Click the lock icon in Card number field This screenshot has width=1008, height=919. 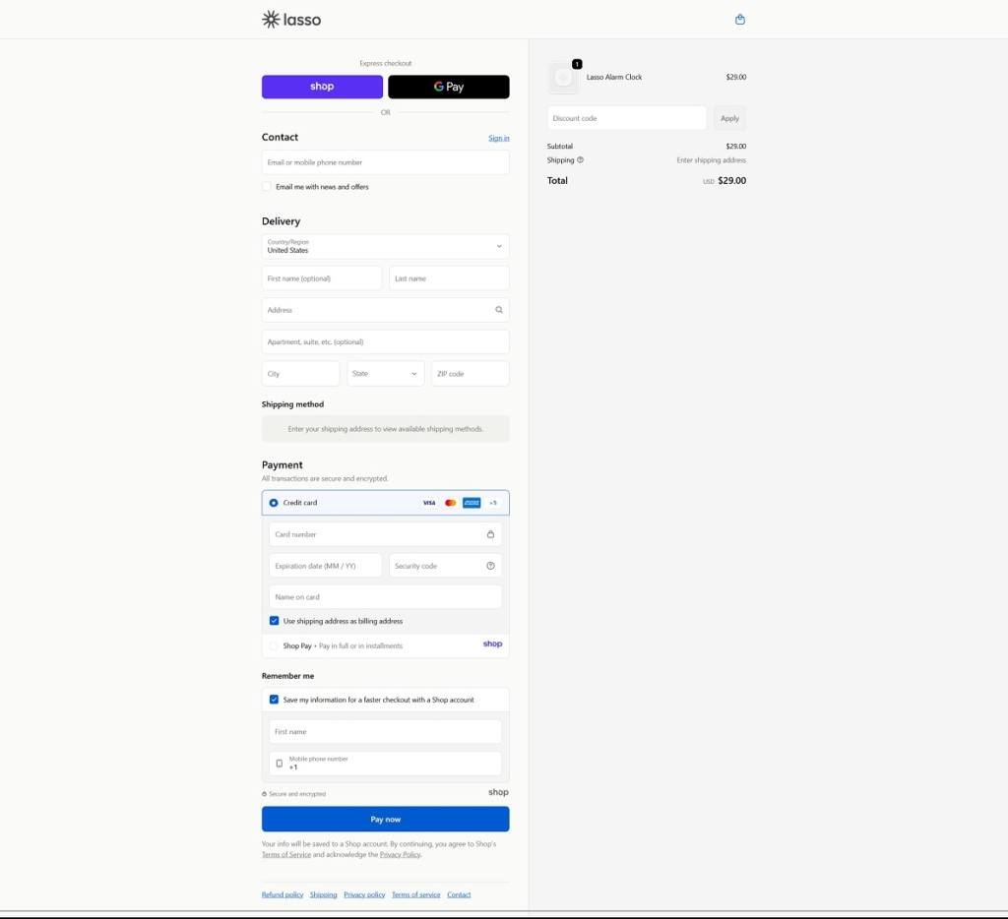point(490,534)
